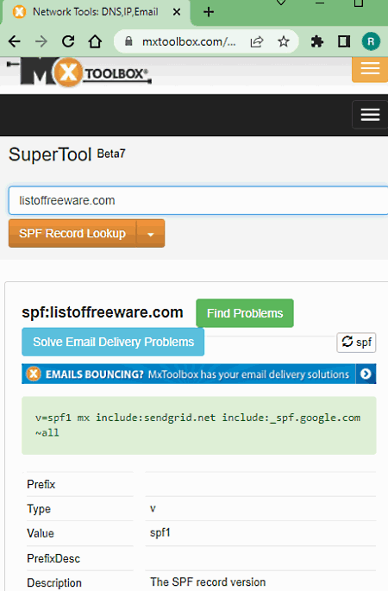This screenshot has width=388, height=591.
Task: Share this page via share icon
Action: tap(257, 41)
